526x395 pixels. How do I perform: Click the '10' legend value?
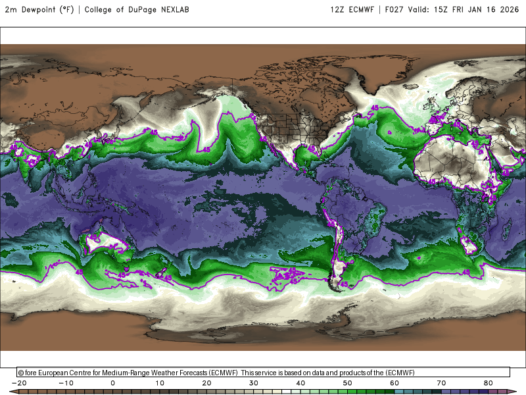tap(160, 383)
